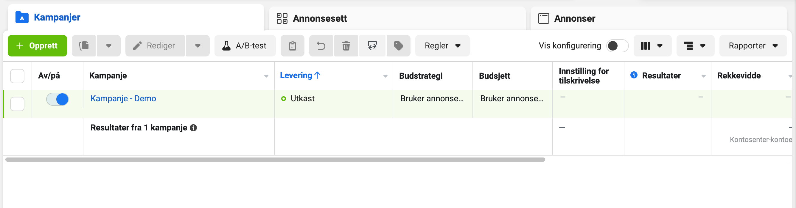This screenshot has width=796, height=208.
Task: Switch to the Annonsesett tab
Action: [320, 18]
